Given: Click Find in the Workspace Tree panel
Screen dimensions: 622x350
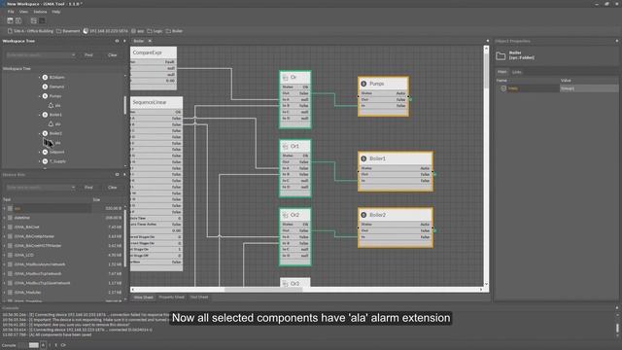Looking at the screenshot, I should tap(88, 54).
